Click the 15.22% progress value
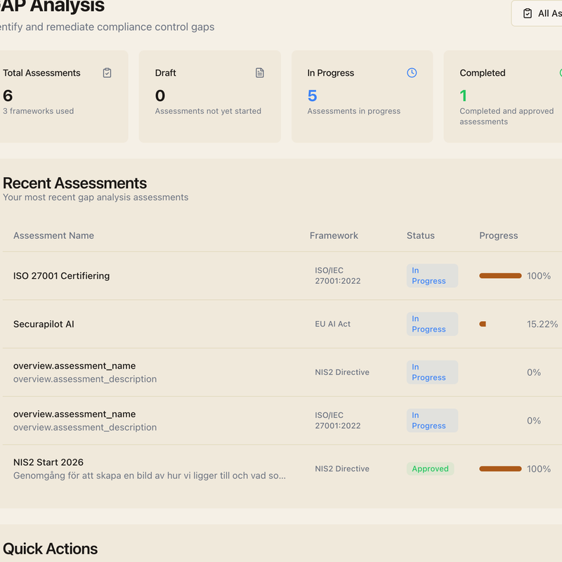The width and height of the screenshot is (562, 562). point(542,324)
